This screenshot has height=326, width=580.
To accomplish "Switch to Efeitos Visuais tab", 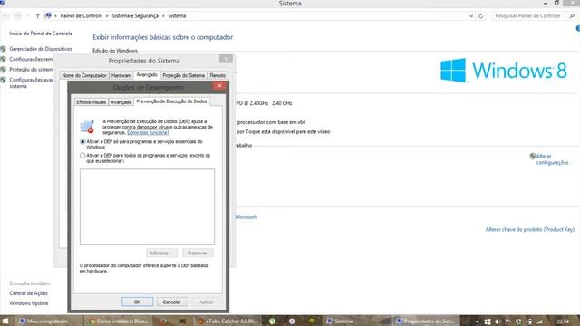I will [91, 102].
